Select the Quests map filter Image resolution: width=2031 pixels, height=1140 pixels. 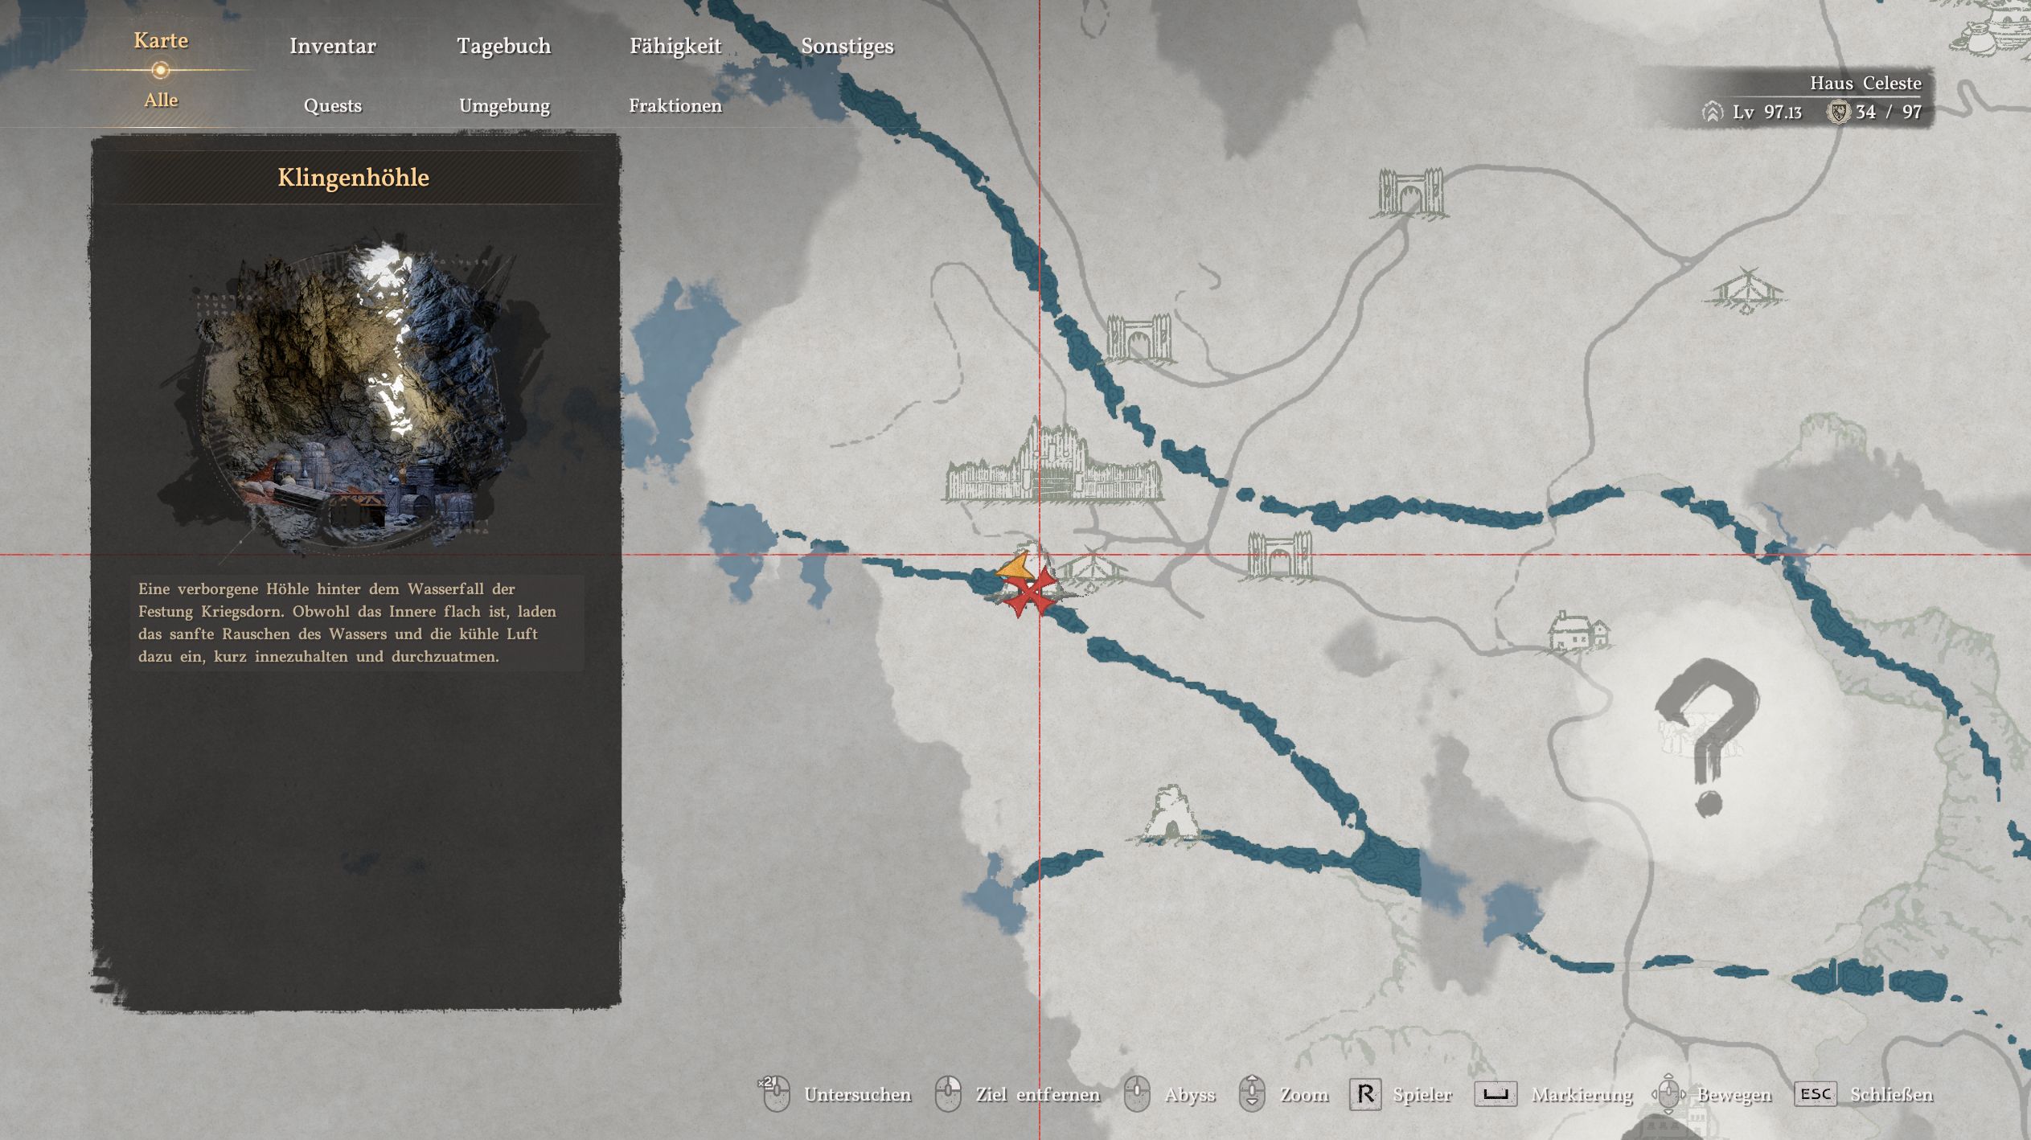(332, 105)
